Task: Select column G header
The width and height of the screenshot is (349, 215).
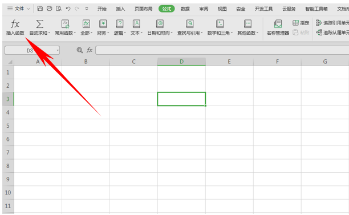Action: pos(325,62)
